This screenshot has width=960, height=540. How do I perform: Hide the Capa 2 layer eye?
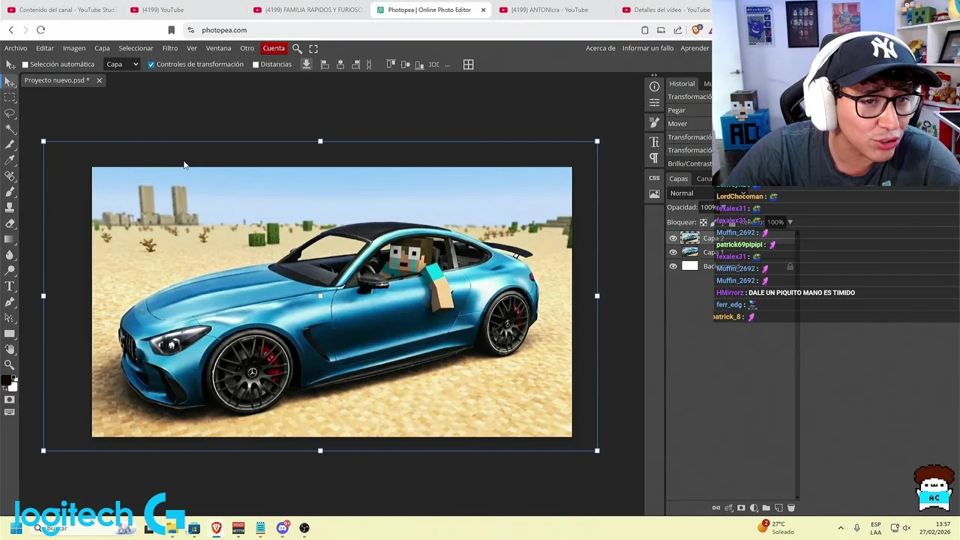coord(673,238)
